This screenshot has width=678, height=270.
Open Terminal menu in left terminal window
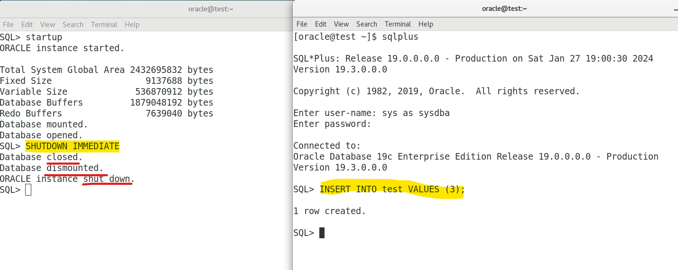coord(104,25)
